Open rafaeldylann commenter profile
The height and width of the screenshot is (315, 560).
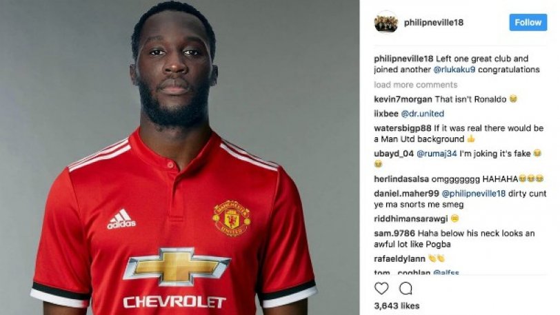click(x=399, y=258)
